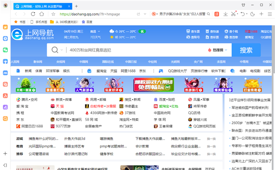The height and width of the screenshot is (170, 275).
Task: Open the orange search sidebar icon
Action: [5, 119]
